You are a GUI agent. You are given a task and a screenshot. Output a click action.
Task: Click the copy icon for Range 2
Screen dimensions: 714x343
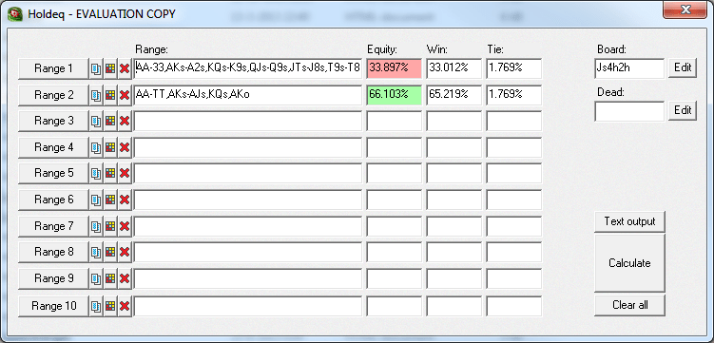(x=96, y=95)
